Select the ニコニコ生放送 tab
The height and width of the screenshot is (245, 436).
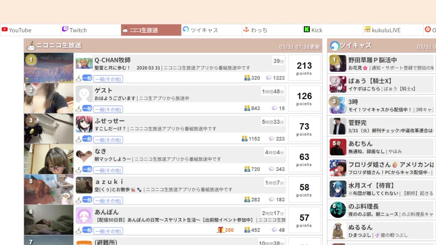pos(151,30)
